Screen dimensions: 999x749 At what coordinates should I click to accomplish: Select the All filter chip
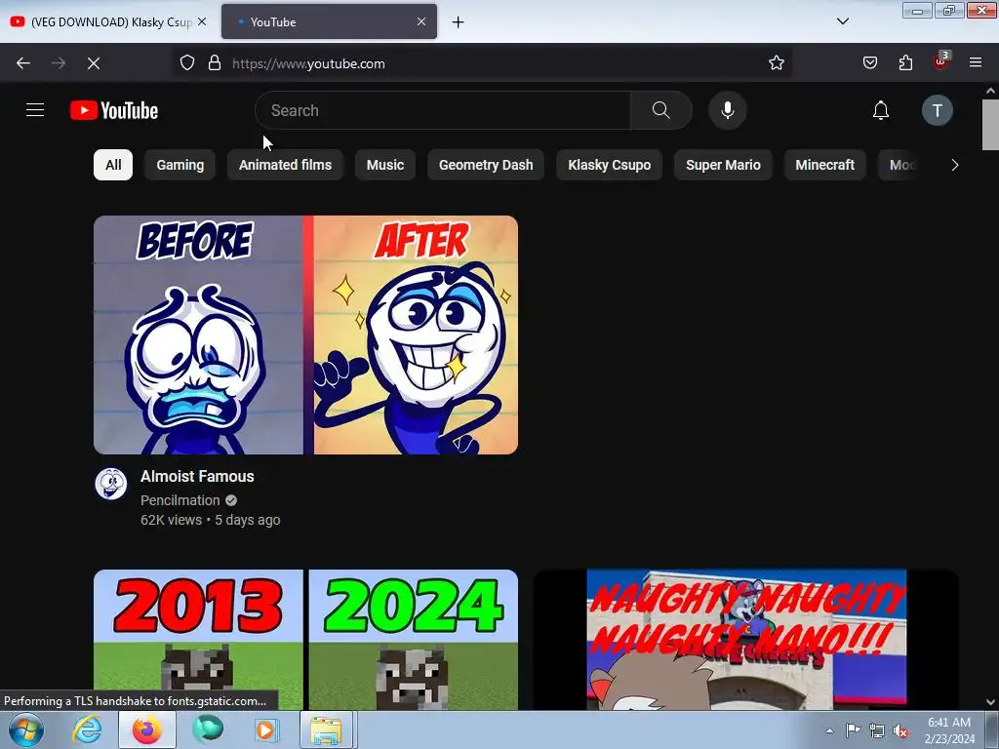pyautogui.click(x=113, y=165)
